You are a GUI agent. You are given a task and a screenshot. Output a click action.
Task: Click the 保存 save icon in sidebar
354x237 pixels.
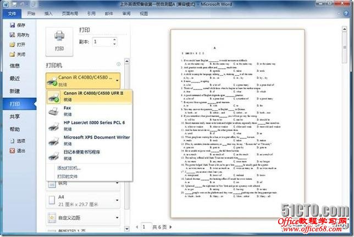point(13,25)
